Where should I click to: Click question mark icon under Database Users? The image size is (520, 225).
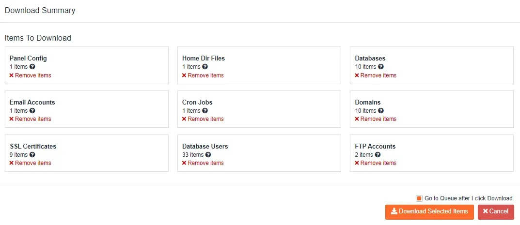point(208,155)
